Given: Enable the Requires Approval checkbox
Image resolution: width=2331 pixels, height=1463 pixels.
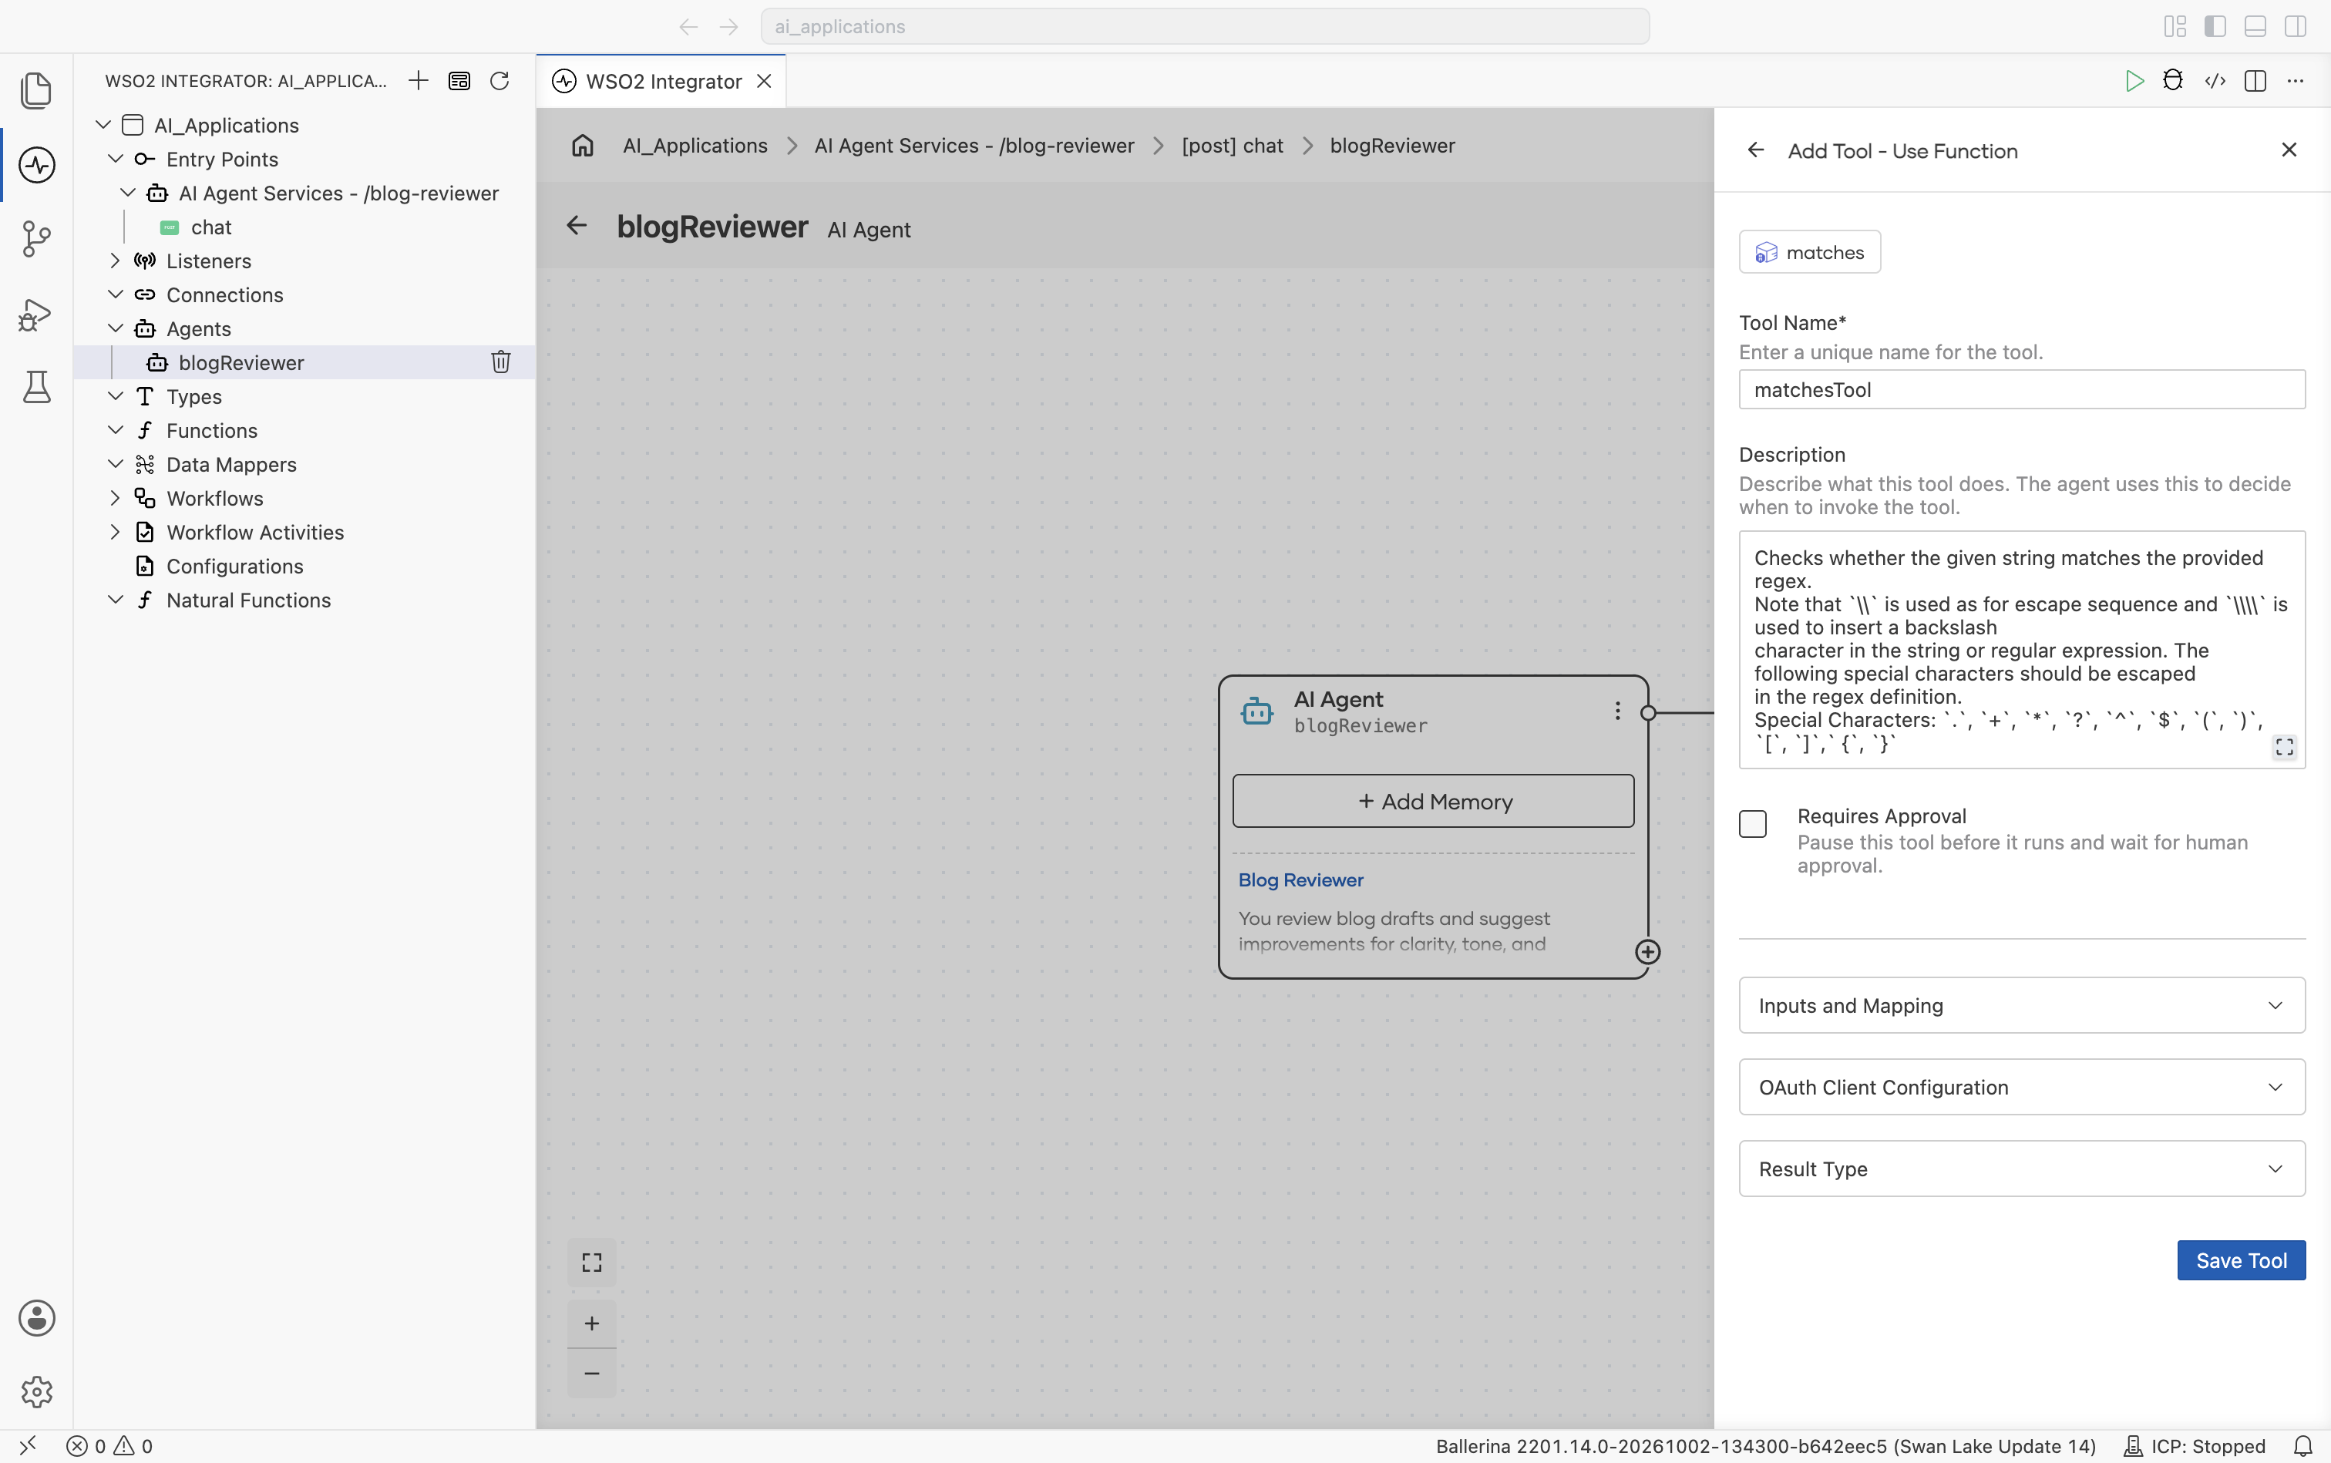Looking at the screenshot, I should tap(1752, 825).
